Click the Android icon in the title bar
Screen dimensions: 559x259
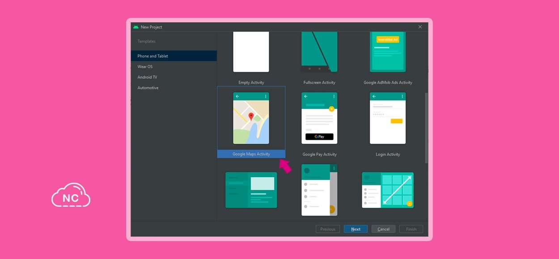coord(136,27)
